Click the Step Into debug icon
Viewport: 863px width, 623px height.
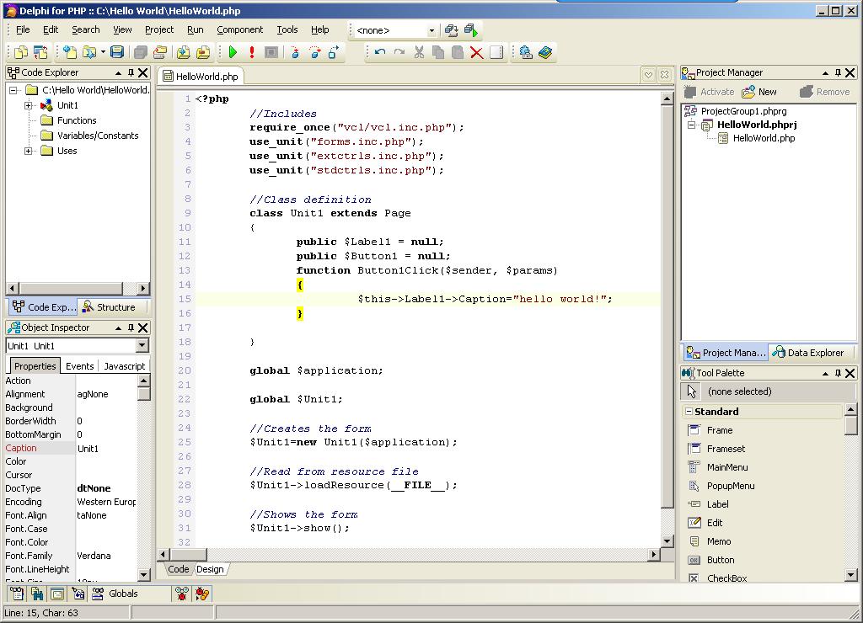point(296,52)
